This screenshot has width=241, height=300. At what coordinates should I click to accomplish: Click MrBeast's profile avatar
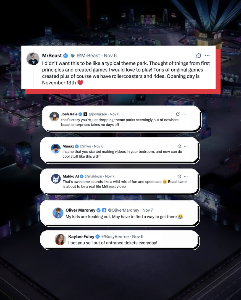33,59
